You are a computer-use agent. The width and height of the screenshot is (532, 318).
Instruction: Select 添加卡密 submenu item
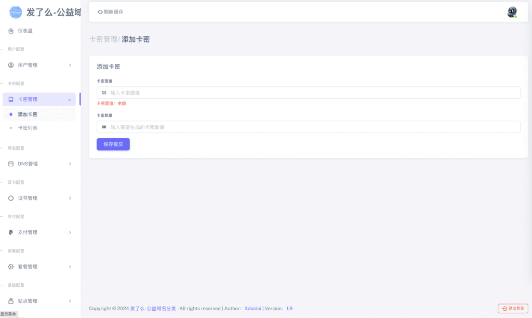tap(39, 114)
